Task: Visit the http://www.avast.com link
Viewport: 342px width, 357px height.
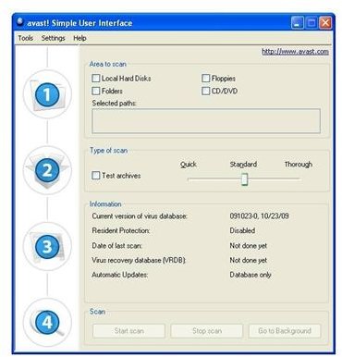Action: coord(295,52)
